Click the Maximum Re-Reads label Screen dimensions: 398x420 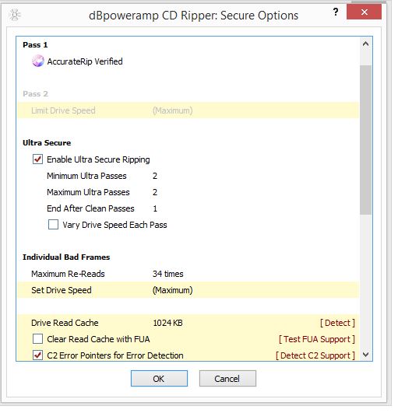coord(68,274)
